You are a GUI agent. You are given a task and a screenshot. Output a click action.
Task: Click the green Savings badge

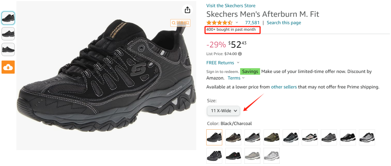pyautogui.click(x=250, y=71)
